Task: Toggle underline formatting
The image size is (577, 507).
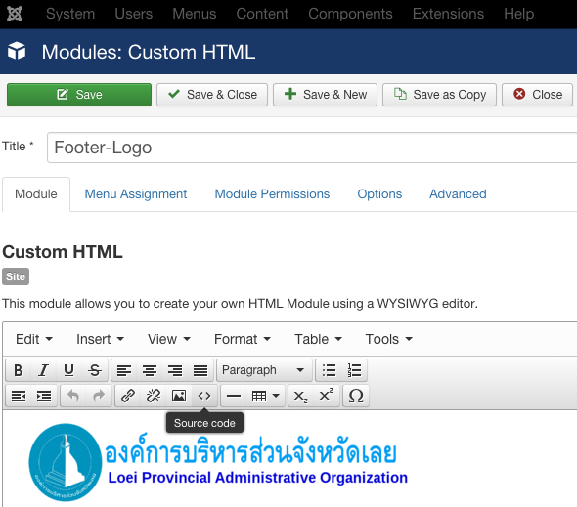Action: 68,370
